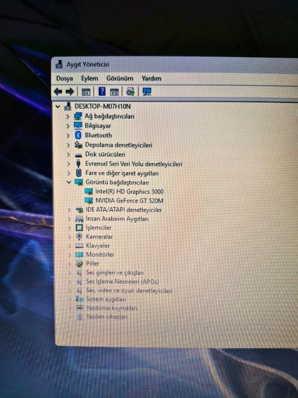298x398 pixels.
Task: Click the update driver toolbar icon
Action: pos(130,92)
